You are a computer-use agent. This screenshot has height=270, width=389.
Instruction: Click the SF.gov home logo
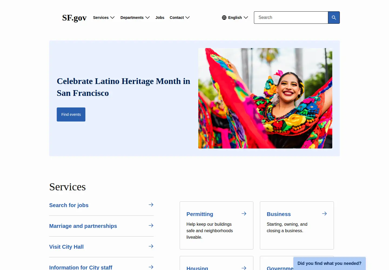74,18
